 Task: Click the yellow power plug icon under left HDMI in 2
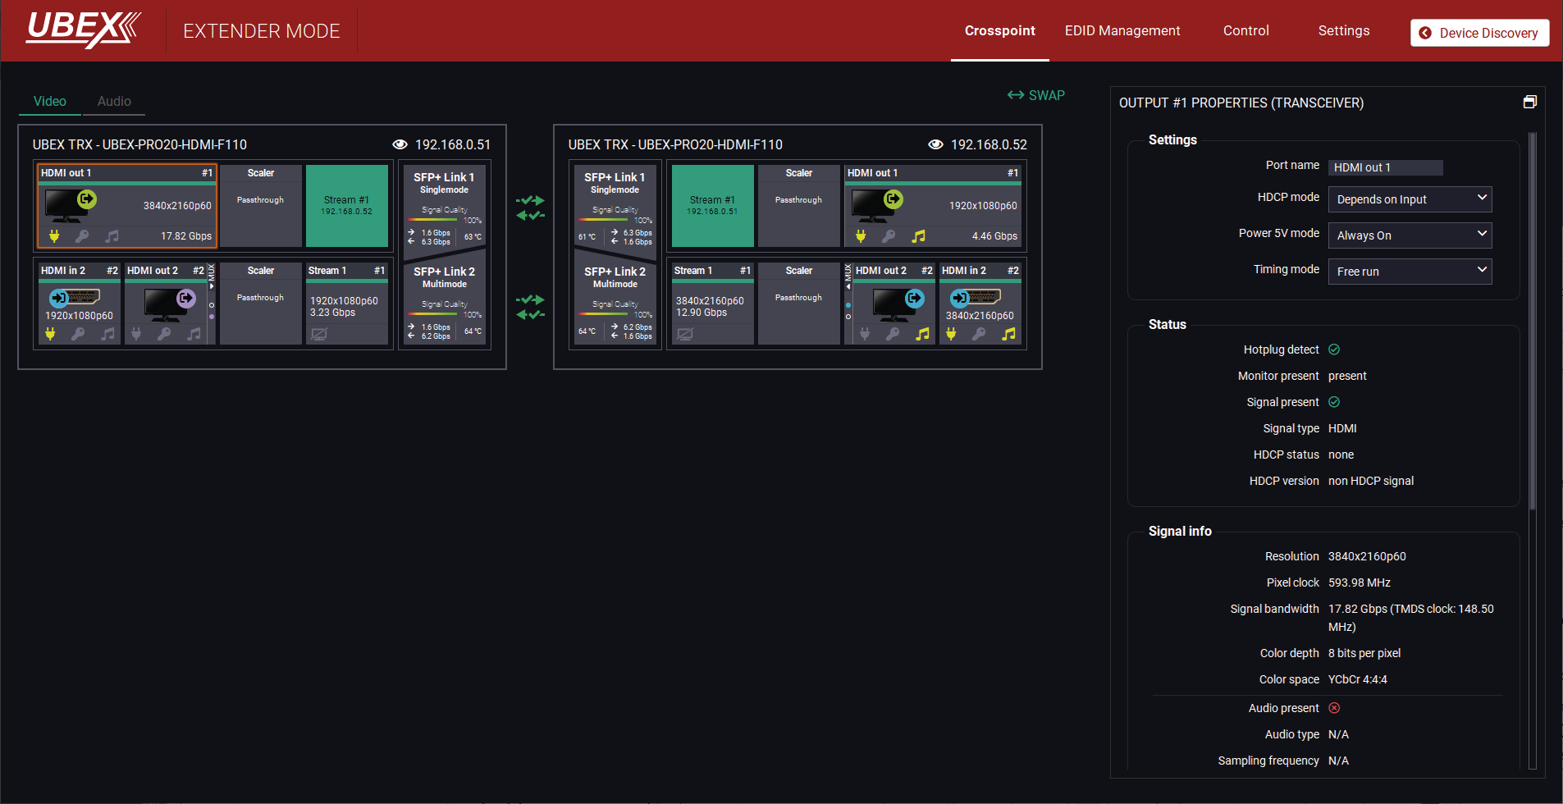tap(50, 334)
